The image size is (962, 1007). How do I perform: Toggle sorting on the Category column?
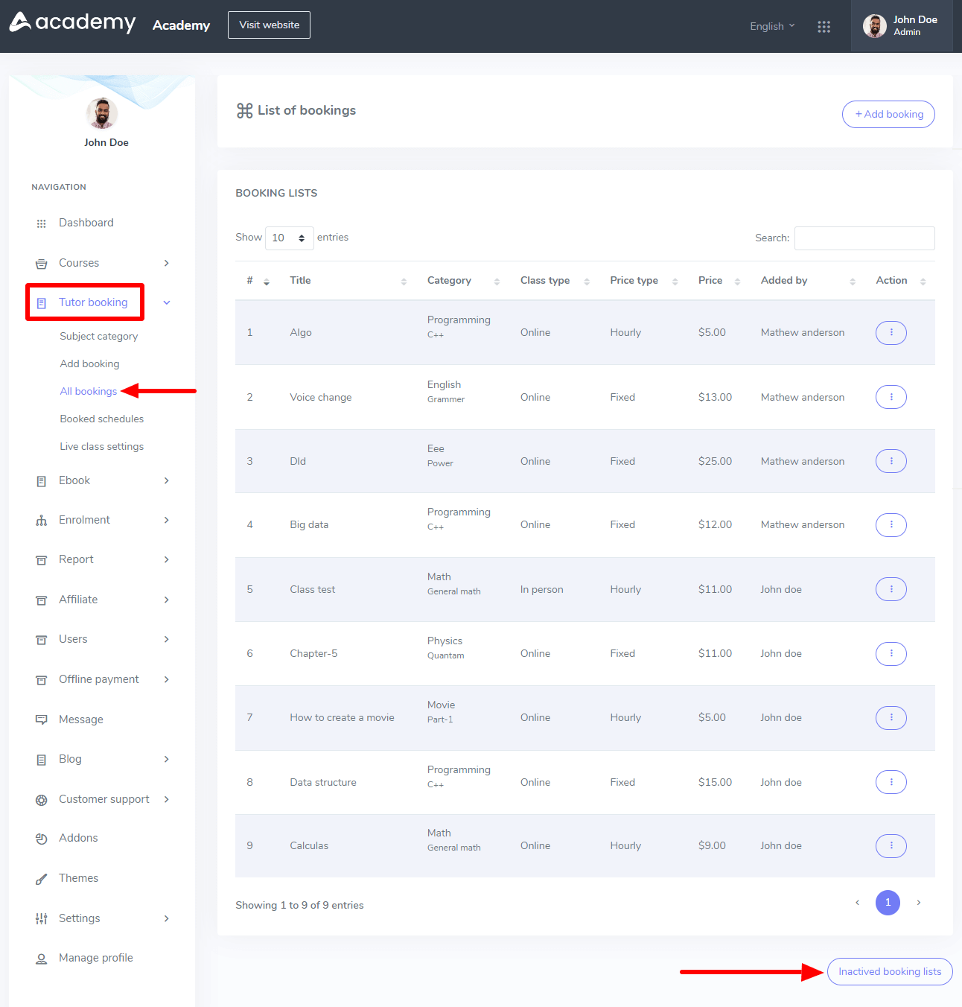click(497, 281)
